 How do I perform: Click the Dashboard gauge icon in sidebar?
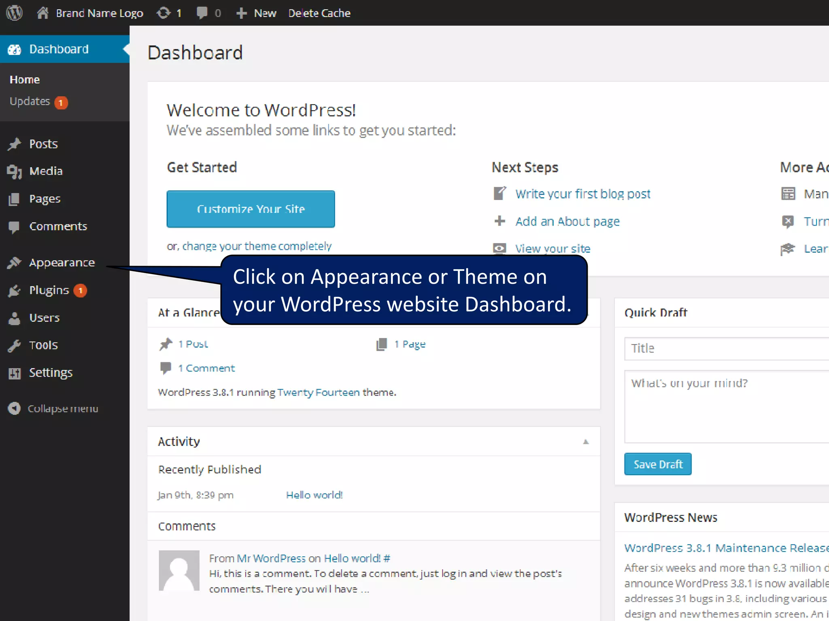pyautogui.click(x=14, y=49)
